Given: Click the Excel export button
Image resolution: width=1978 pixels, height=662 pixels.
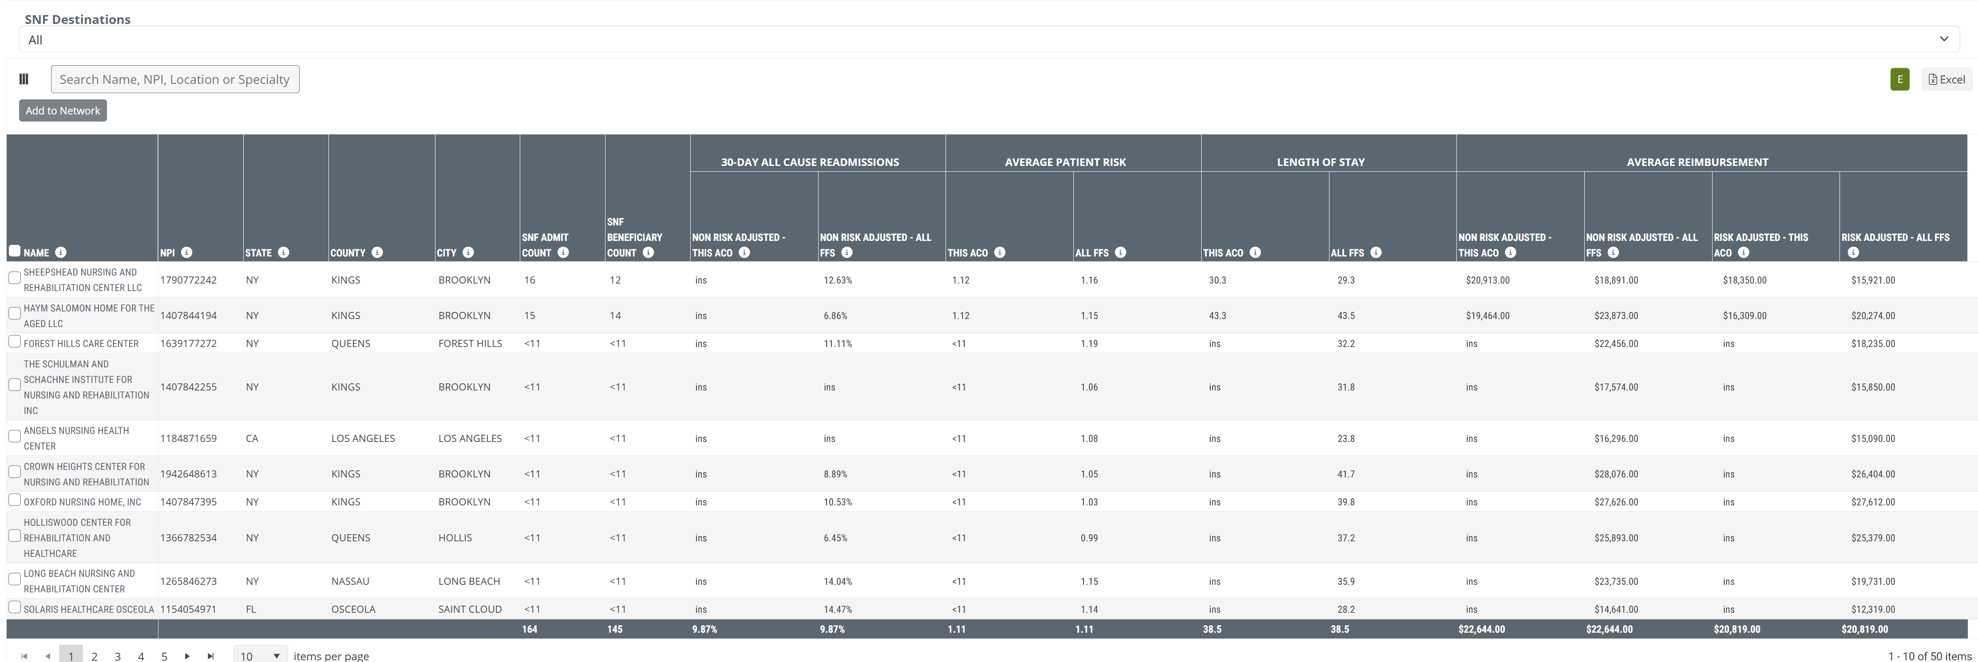Looking at the screenshot, I should (1946, 79).
